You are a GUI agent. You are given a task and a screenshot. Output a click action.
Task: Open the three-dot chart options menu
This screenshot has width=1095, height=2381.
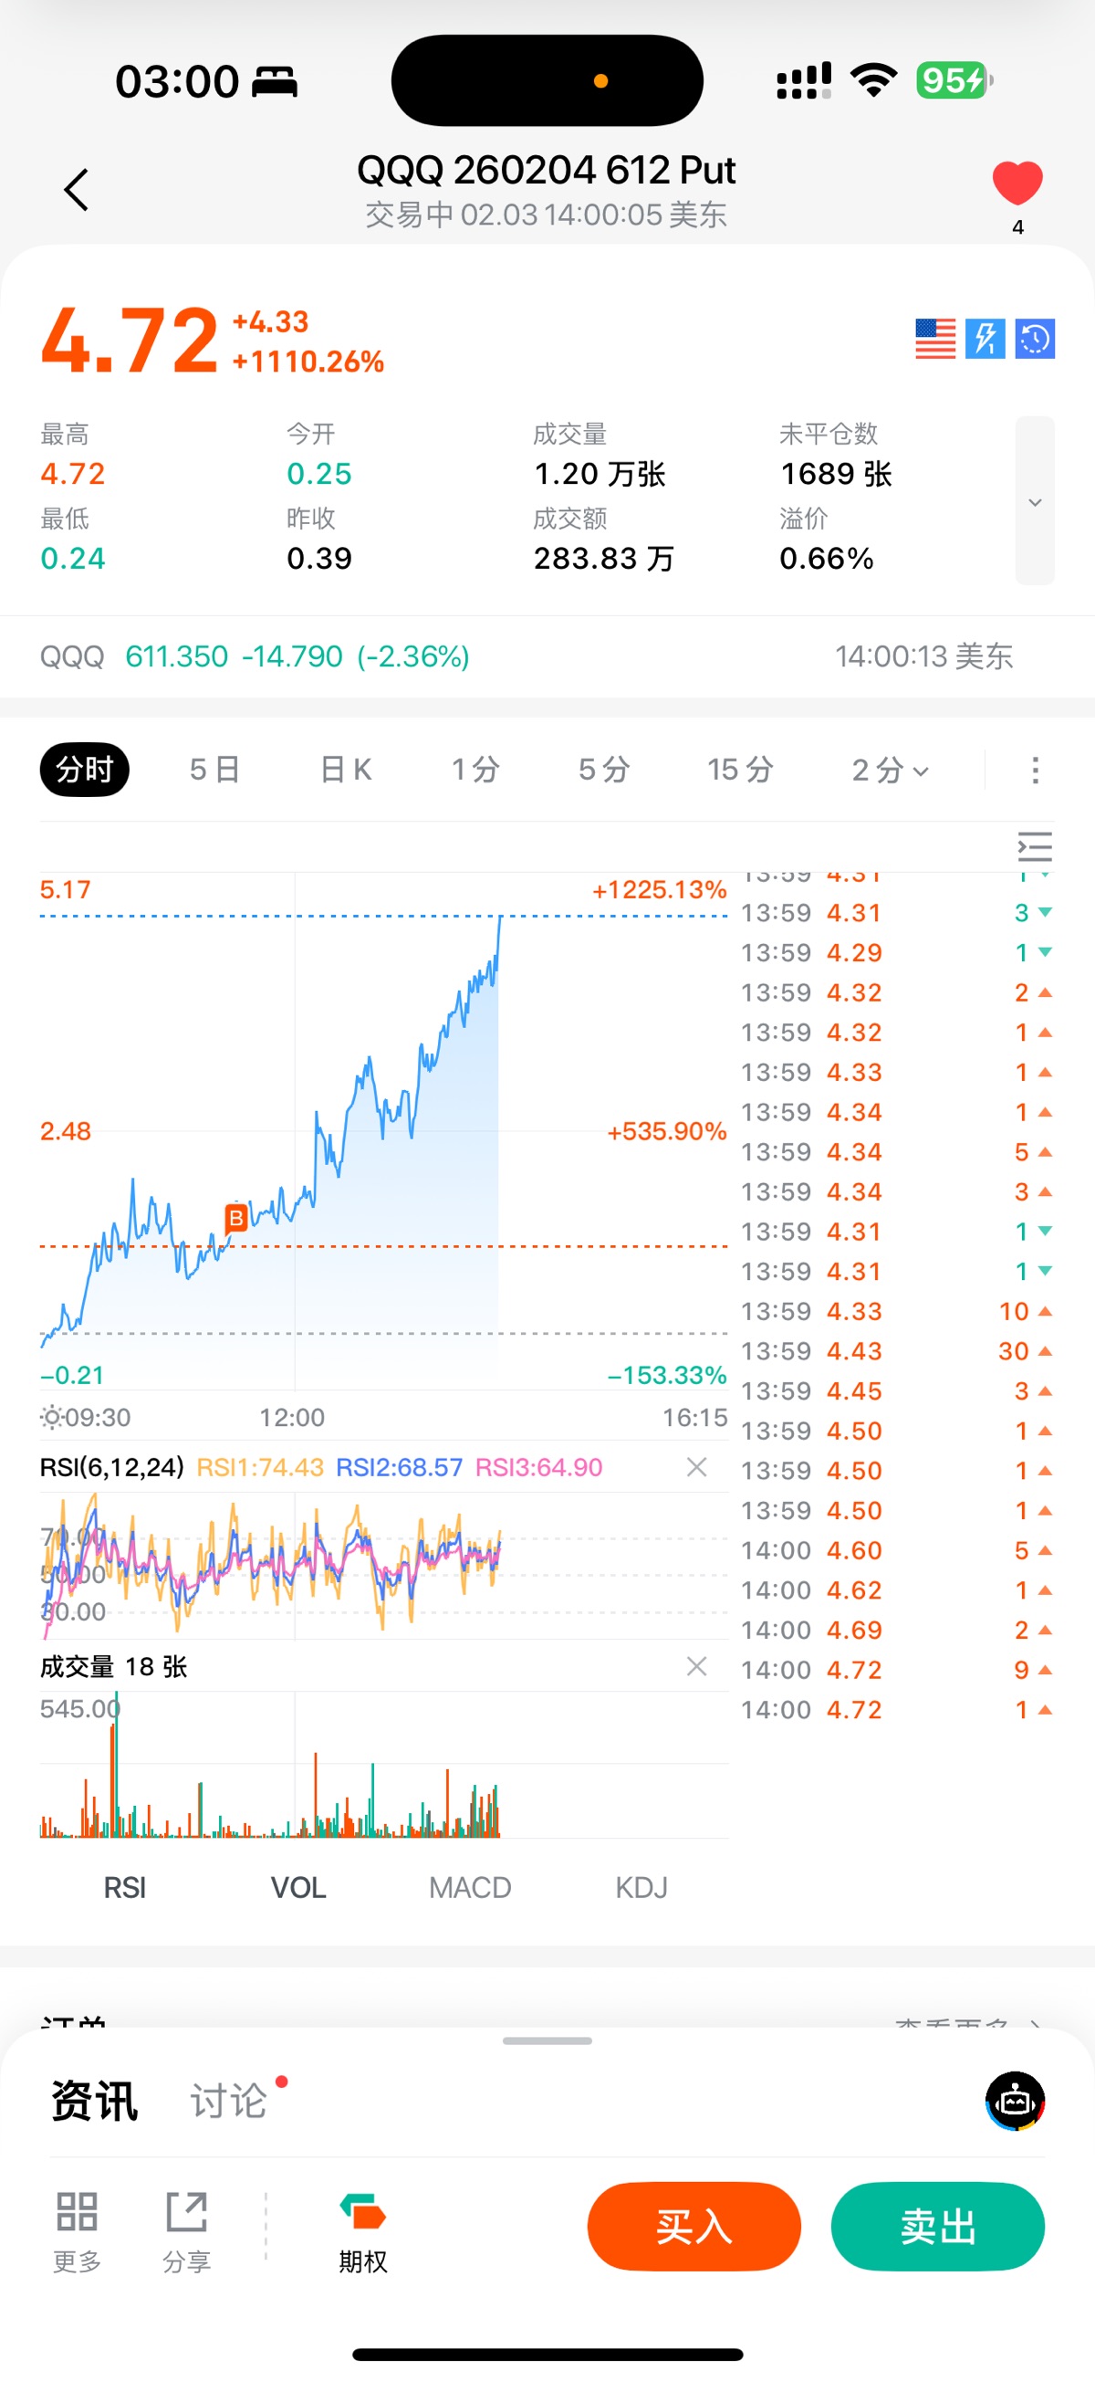click(1035, 770)
